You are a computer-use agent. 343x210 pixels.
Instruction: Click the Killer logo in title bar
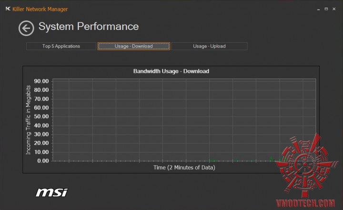pyautogui.click(x=8, y=9)
